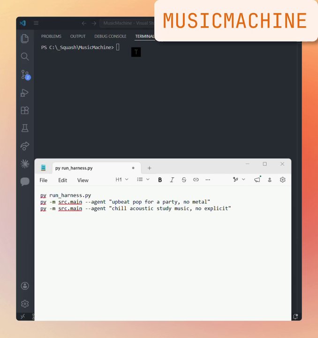Open the Notepad View menu
Viewport: 318px width, 338px height.
pyautogui.click(x=83, y=180)
